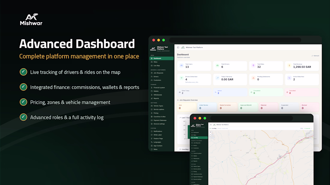The width and height of the screenshot is (330, 185).
Task: Click the White Label icon in dashboard sidebar
Action: [x=152, y=135]
